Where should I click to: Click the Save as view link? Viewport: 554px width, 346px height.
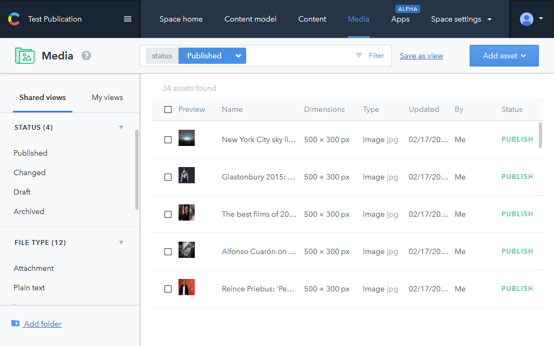pyautogui.click(x=421, y=56)
